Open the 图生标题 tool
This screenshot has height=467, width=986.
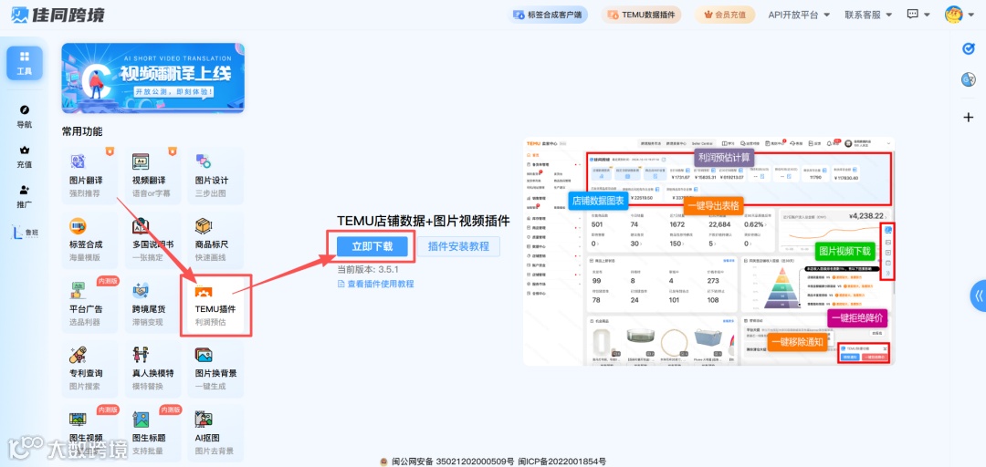coord(152,433)
